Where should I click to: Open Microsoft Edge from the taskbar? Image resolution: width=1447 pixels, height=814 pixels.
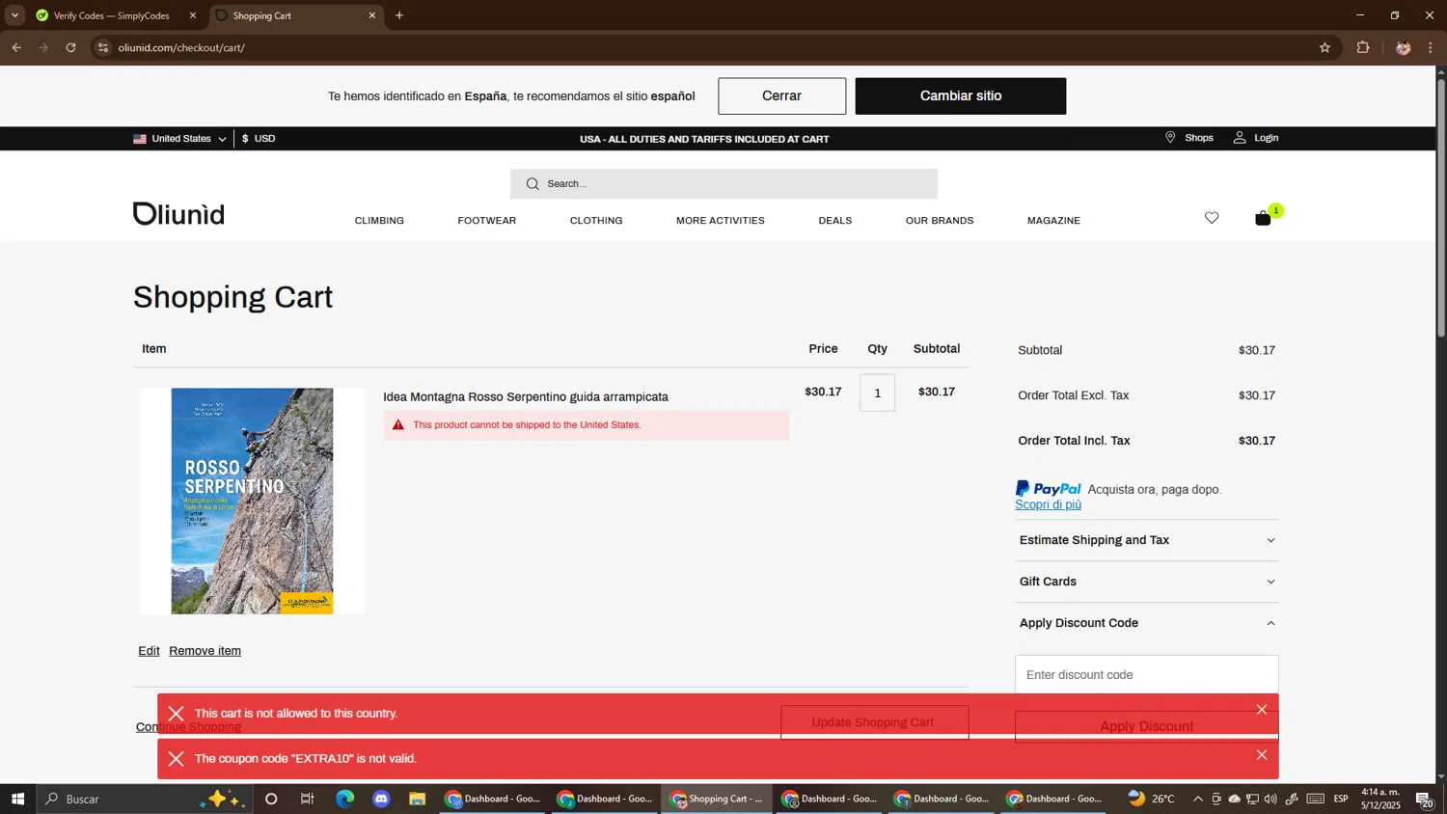pos(344,799)
